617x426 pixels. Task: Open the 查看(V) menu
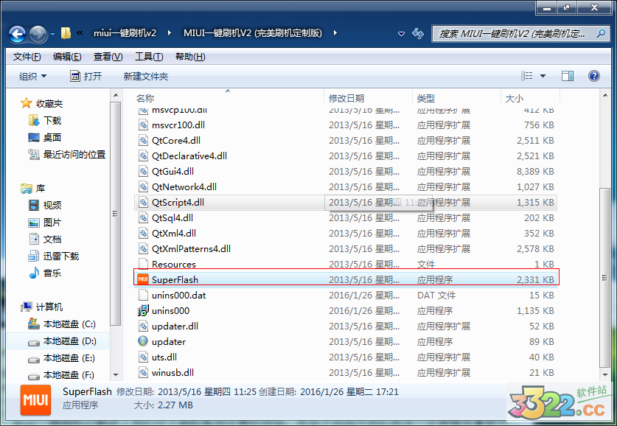(x=108, y=57)
